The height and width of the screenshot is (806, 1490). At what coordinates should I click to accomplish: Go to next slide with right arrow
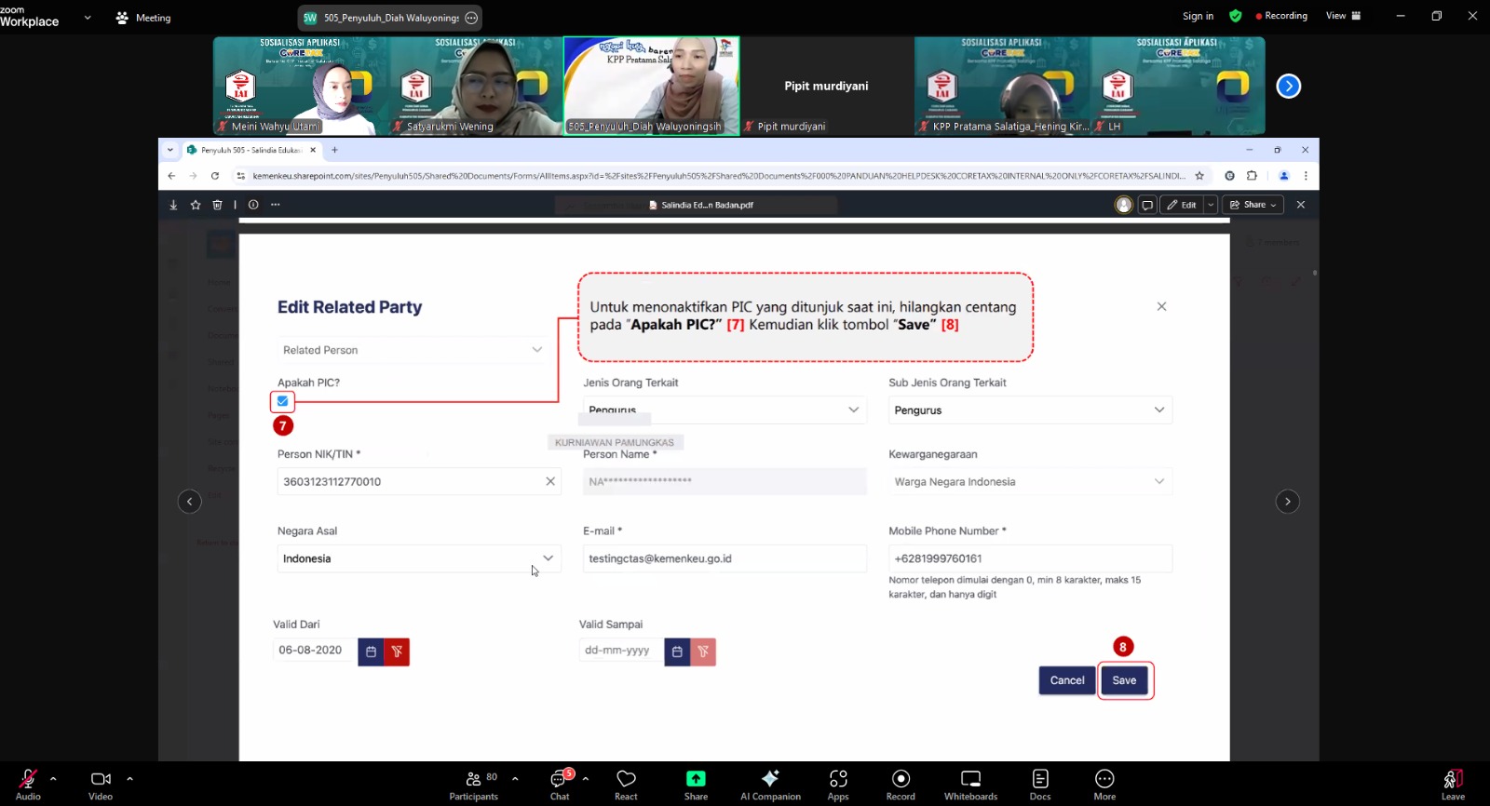pyautogui.click(x=1287, y=502)
